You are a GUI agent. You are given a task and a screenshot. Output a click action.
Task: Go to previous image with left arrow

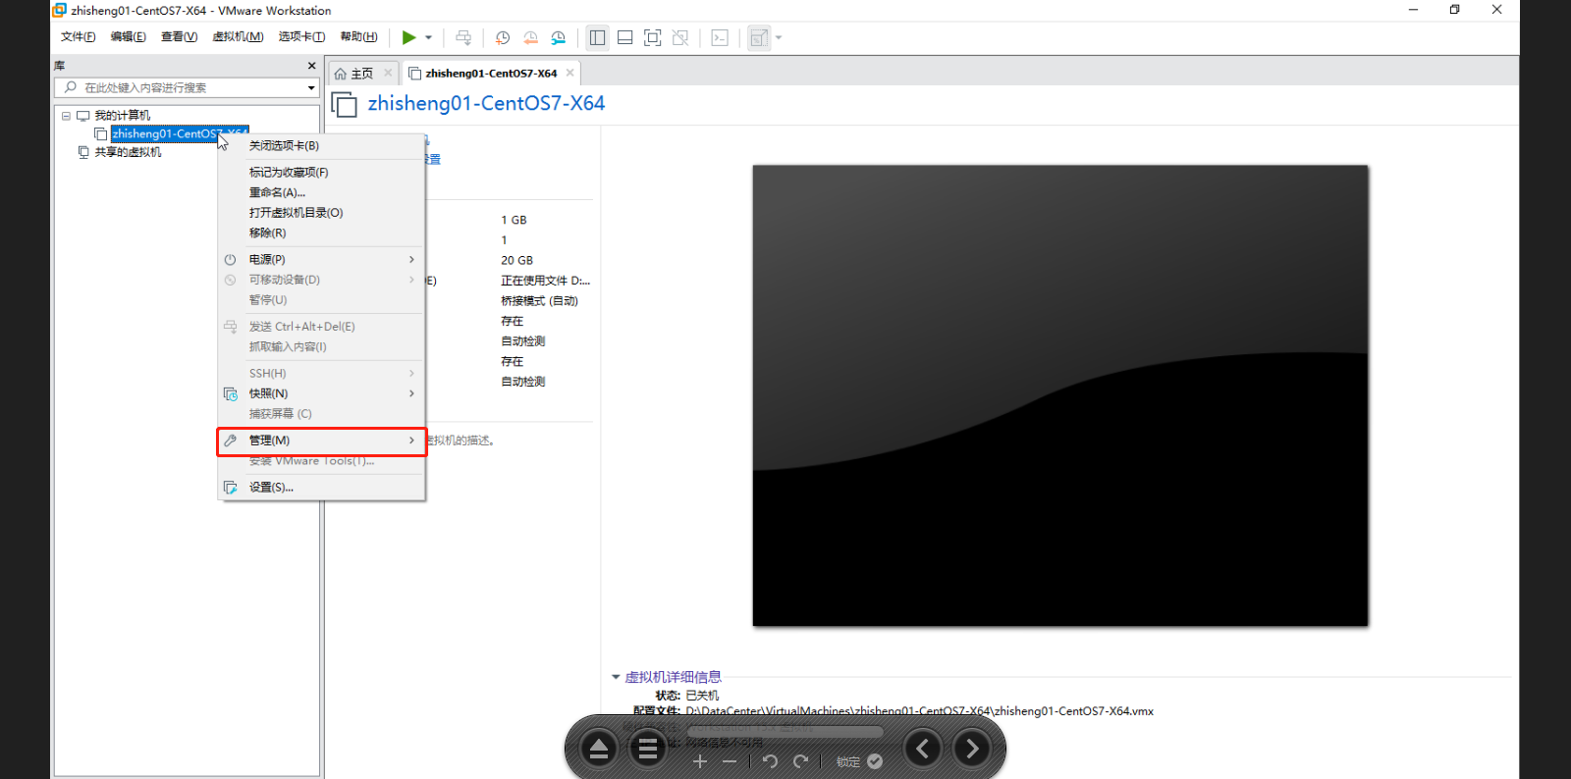(923, 750)
